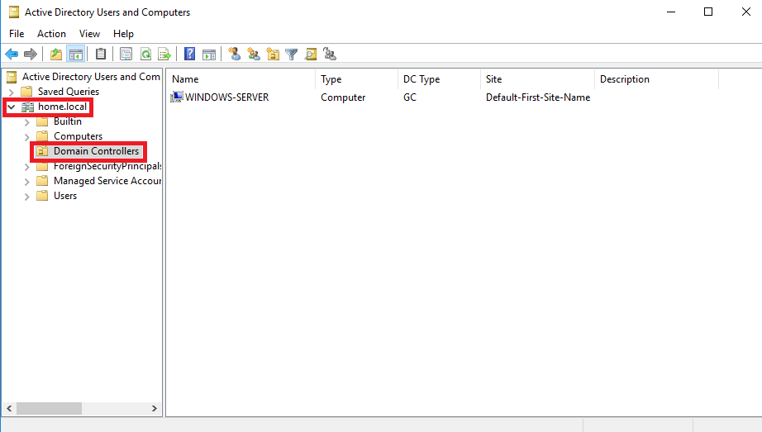Viewport: 762px width, 432px height.
Task: Open Properties toolbar icon
Action: [x=126, y=54]
